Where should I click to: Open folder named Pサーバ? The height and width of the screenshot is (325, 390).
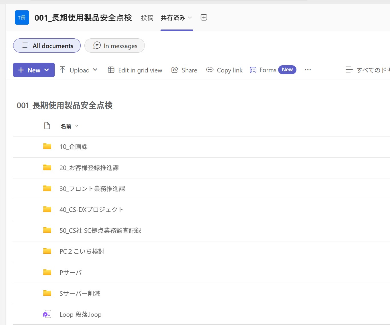click(70, 272)
